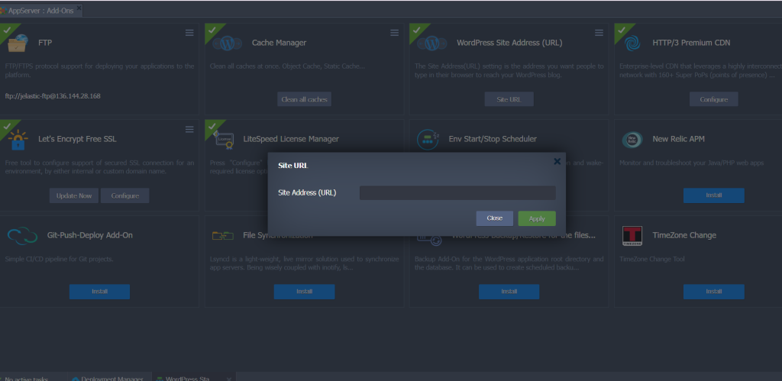The image size is (782, 381).
Task: Open the FTP add-on hamburger menu
Action: tap(189, 33)
